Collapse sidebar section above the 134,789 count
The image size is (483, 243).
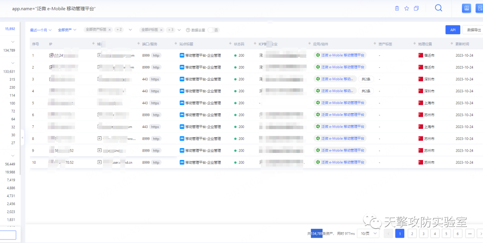[13, 41]
